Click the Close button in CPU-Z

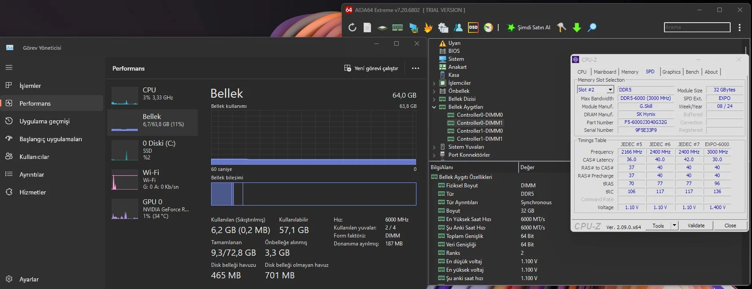pyautogui.click(x=730, y=226)
